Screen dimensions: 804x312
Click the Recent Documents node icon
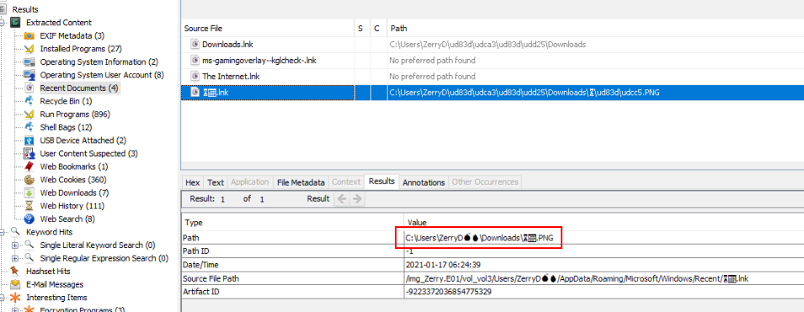coord(29,88)
